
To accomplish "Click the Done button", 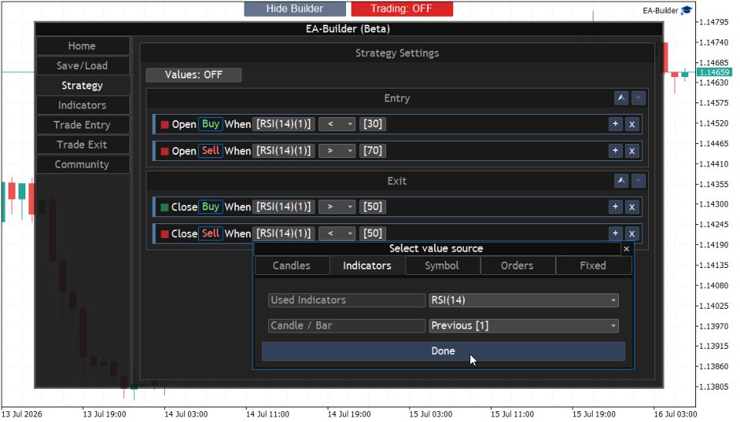I will click(x=443, y=351).
